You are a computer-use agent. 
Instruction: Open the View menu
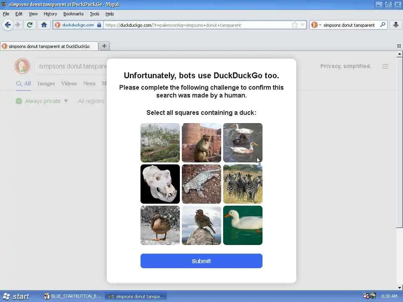point(33,14)
